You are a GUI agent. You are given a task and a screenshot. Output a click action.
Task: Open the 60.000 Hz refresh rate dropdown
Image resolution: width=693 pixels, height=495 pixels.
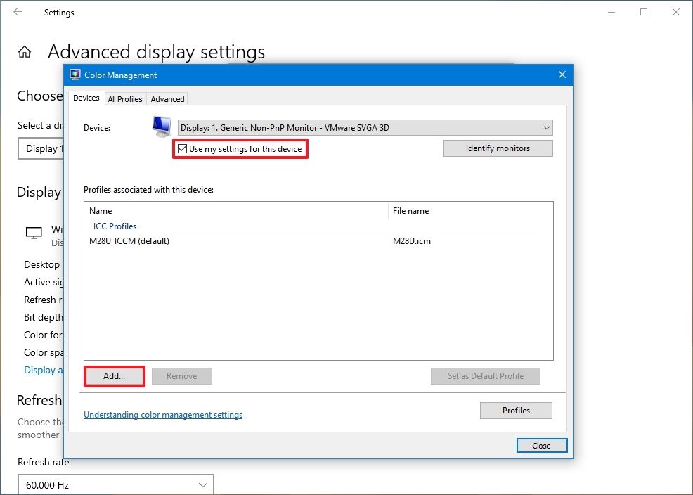click(x=115, y=484)
